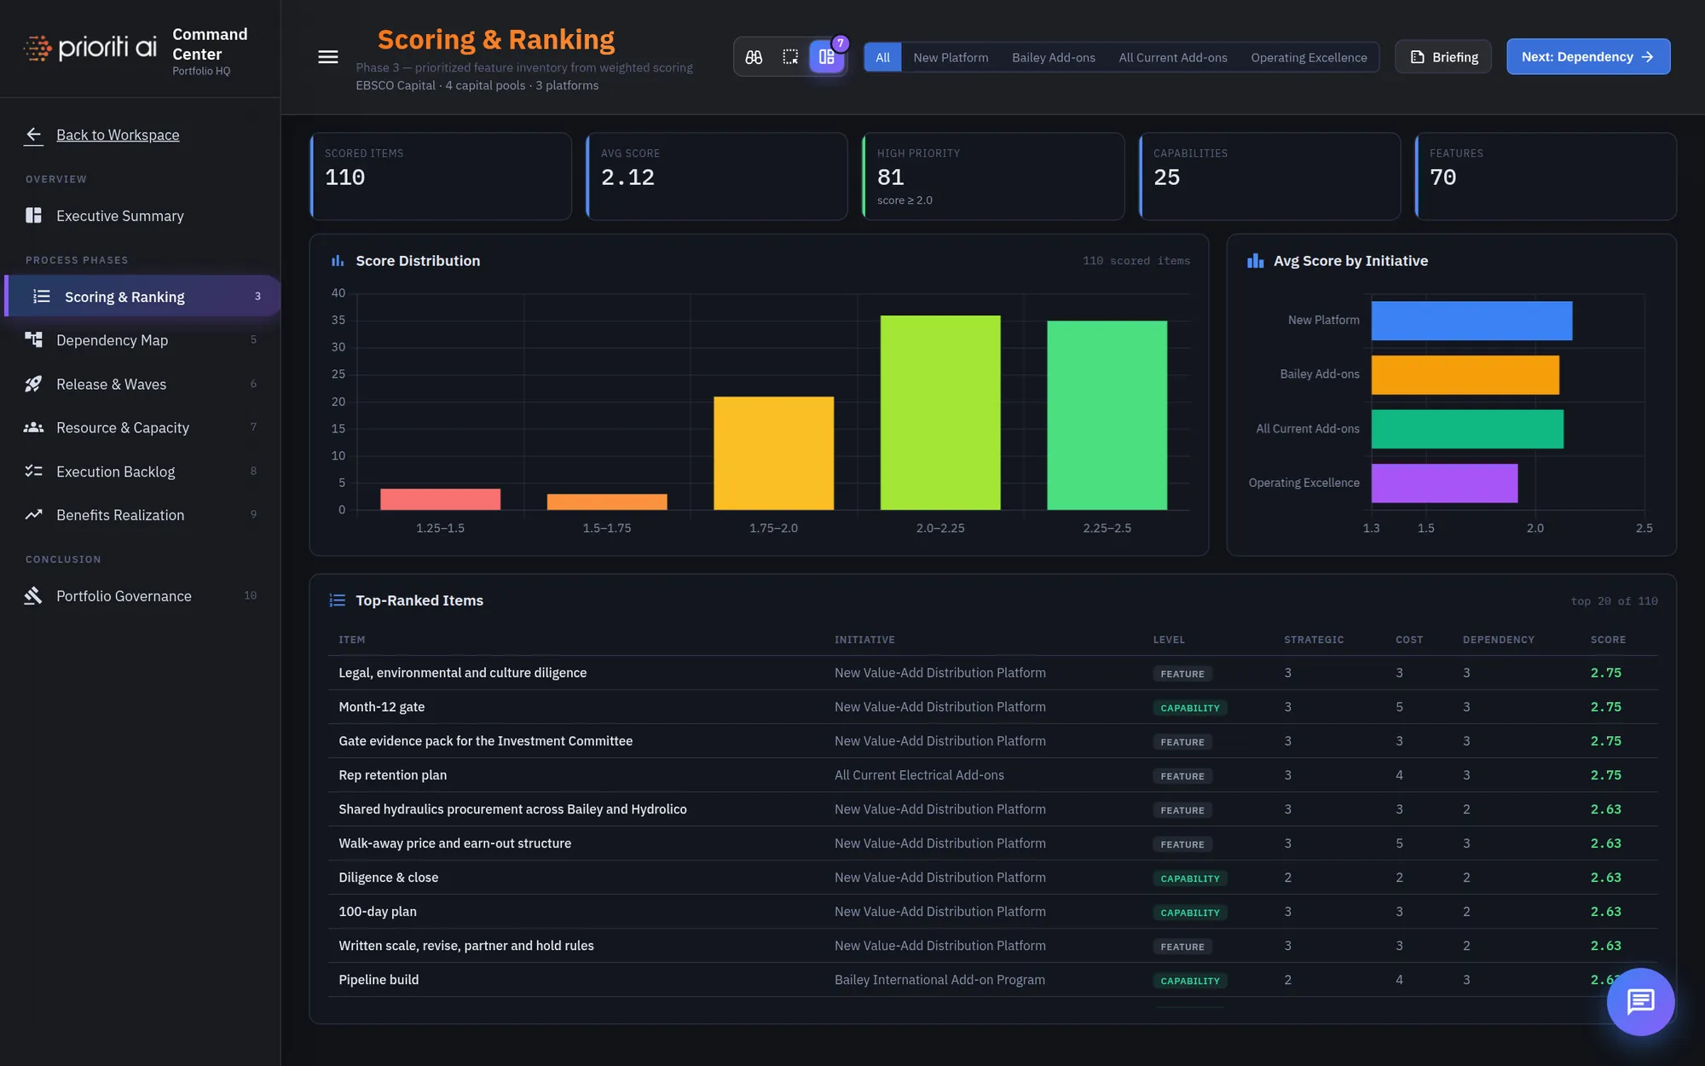This screenshot has width=1705, height=1066.
Task: Open the Briefing button
Action: (x=1443, y=57)
